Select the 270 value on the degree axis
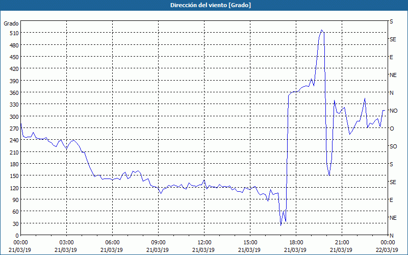This screenshot has width=408, height=255. point(14,129)
